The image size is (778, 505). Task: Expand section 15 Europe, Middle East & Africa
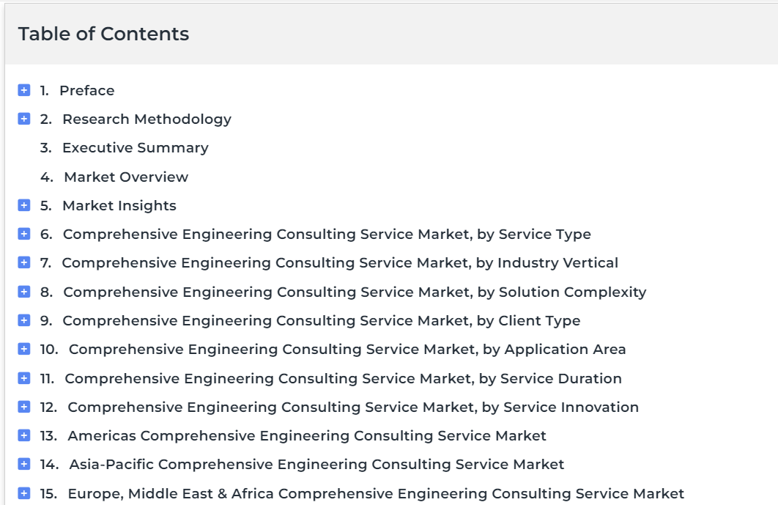[24, 493]
